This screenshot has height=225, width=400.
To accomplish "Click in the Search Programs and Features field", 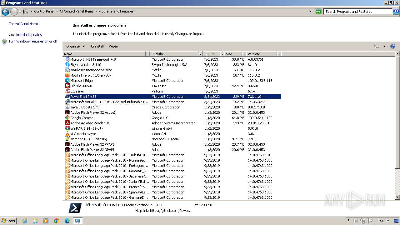I will tap(358, 12).
